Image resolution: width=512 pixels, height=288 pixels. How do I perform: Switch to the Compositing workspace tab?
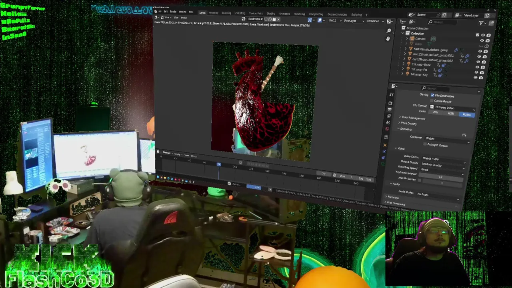pyautogui.click(x=316, y=14)
